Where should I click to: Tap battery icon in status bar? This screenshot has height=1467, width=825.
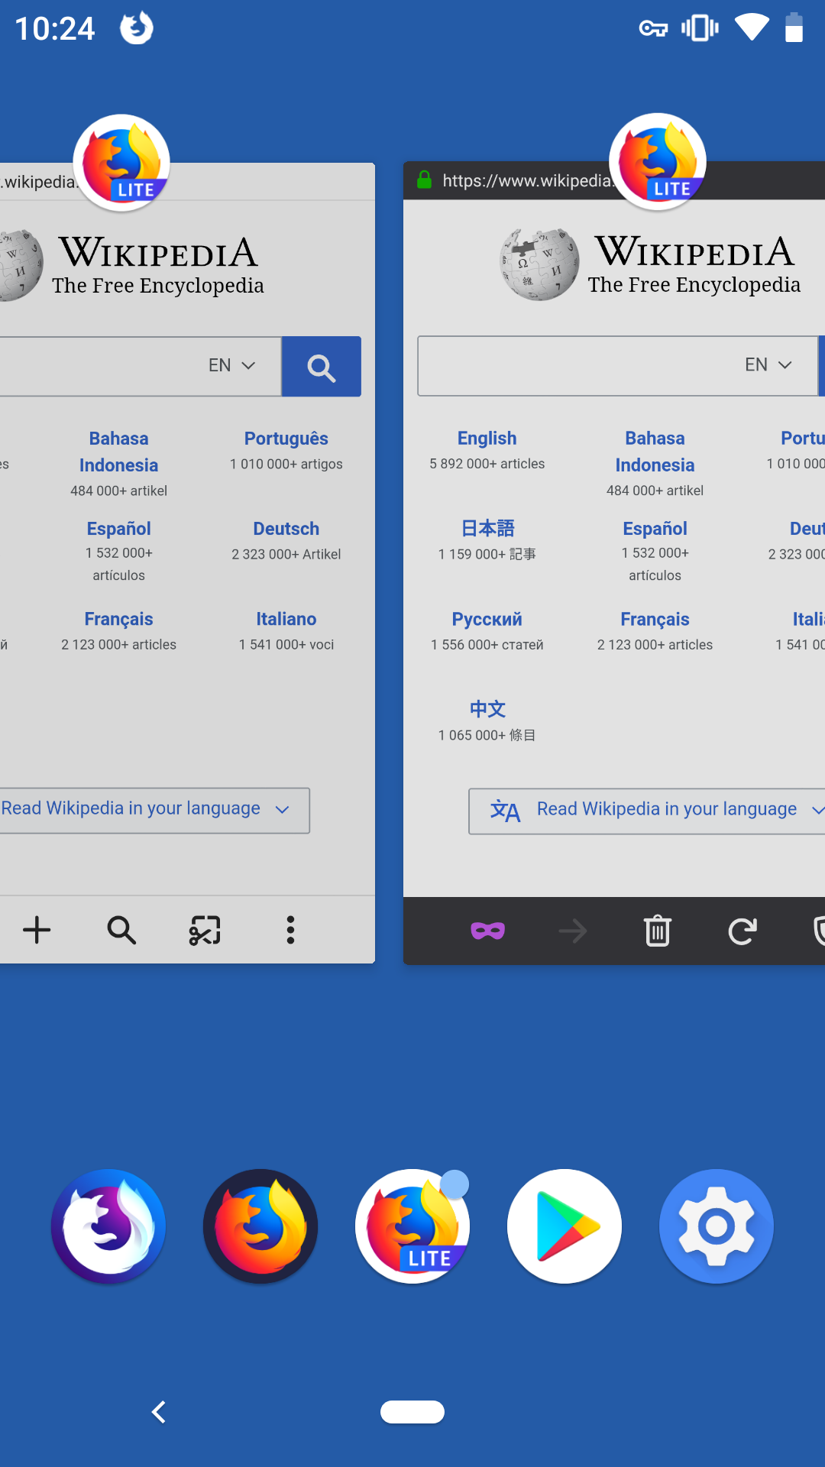click(794, 28)
